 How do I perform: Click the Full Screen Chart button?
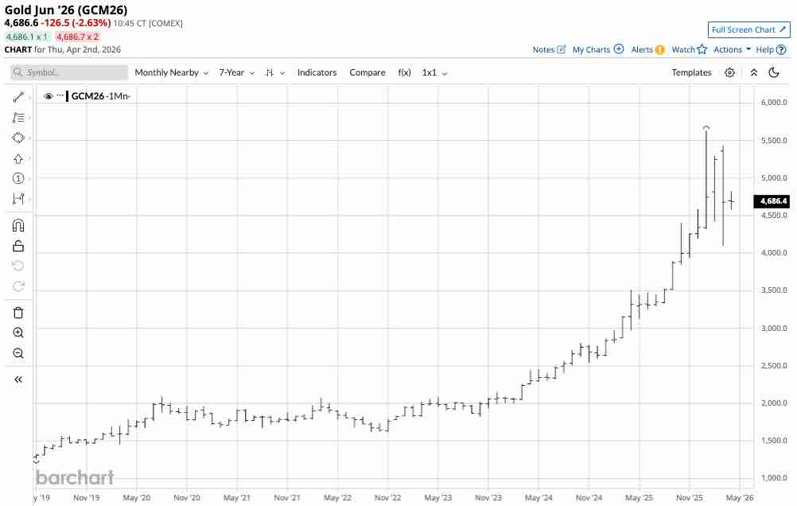coord(748,30)
